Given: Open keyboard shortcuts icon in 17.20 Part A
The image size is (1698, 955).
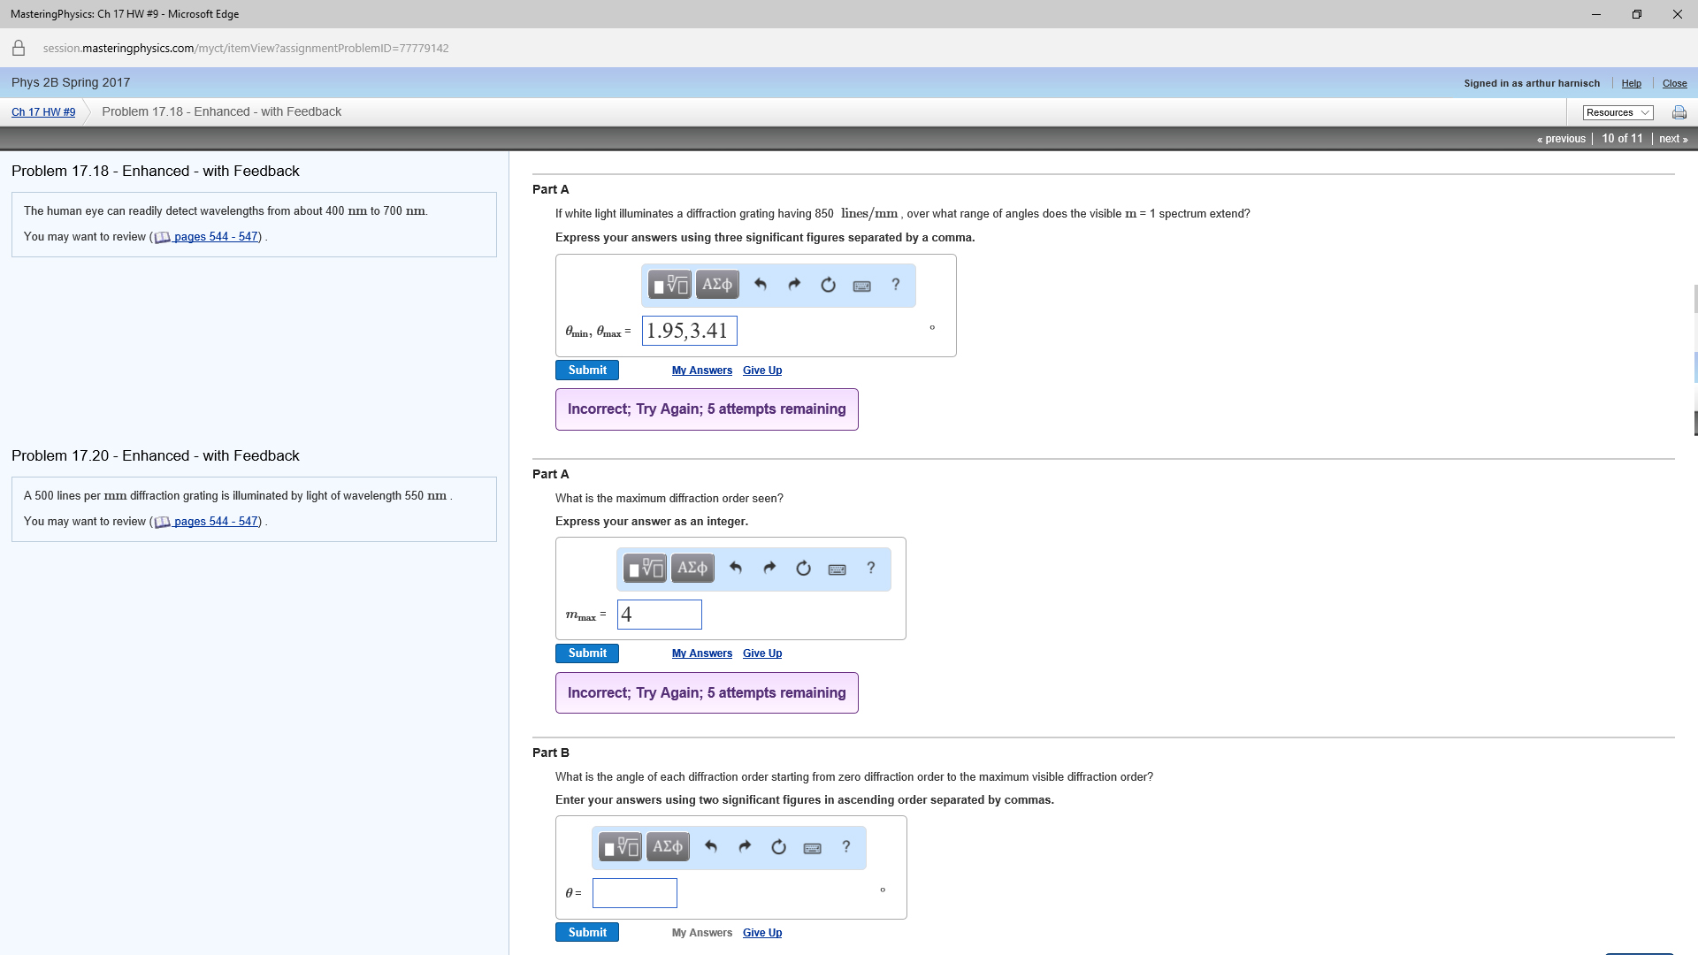Looking at the screenshot, I should [837, 569].
